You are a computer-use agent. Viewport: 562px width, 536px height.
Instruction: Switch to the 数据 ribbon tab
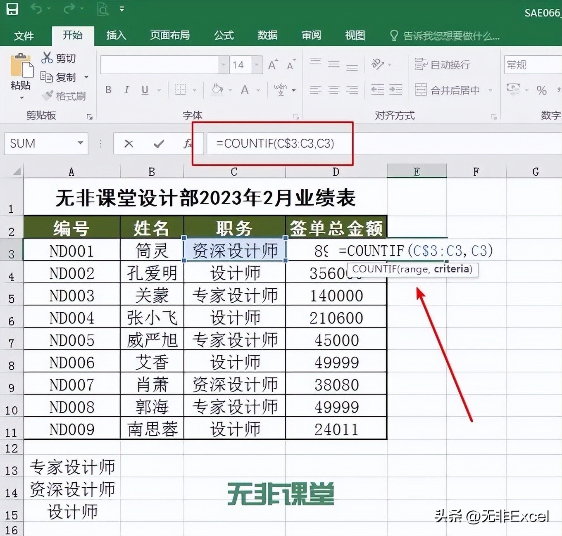(x=267, y=36)
